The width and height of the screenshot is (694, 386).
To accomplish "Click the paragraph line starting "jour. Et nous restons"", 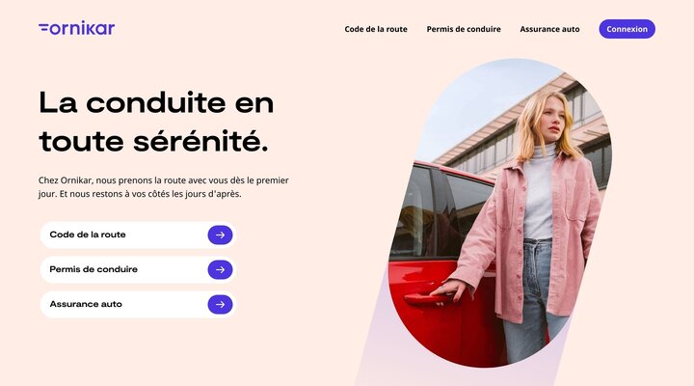I will [140, 194].
